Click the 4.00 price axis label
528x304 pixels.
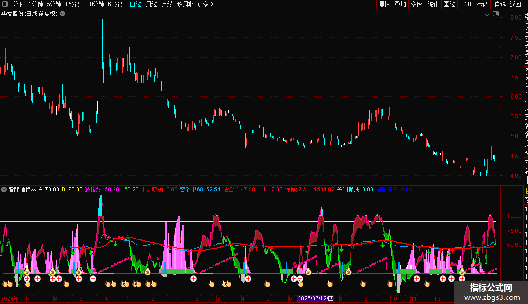pyautogui.click(x=515, y=175)
